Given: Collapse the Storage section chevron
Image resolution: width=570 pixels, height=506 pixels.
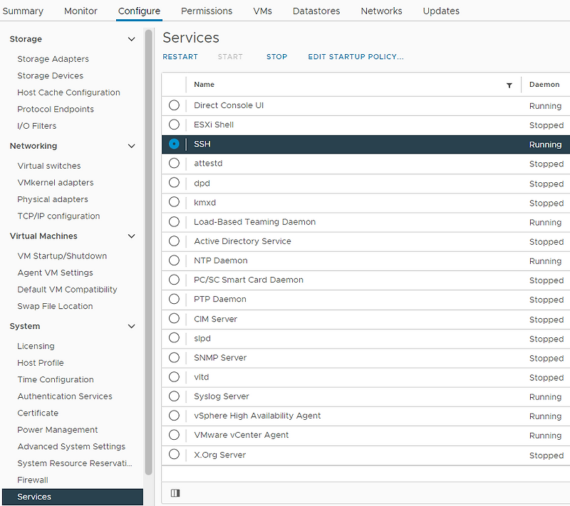Looking at the screenshot, I should (132, 39).
